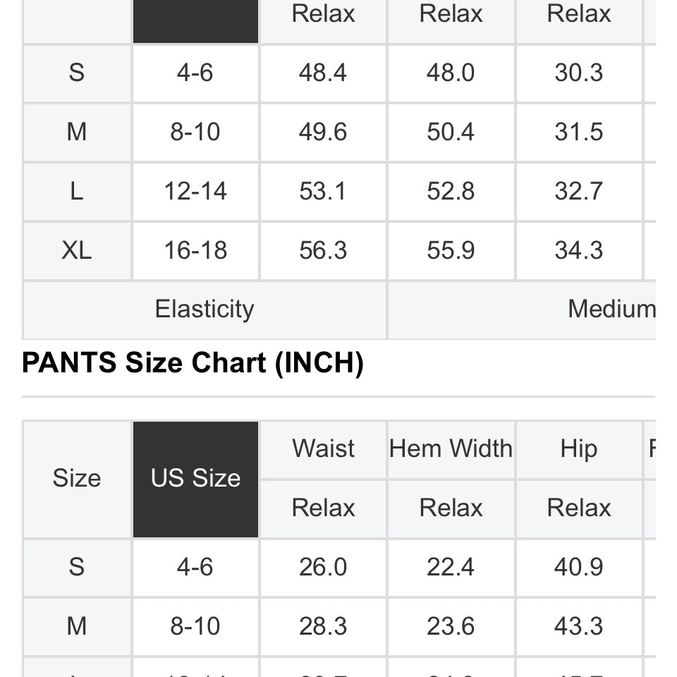Click the Size header in pants chart
The height and width of the screenshot is (677, 677).
pos(77,480)
